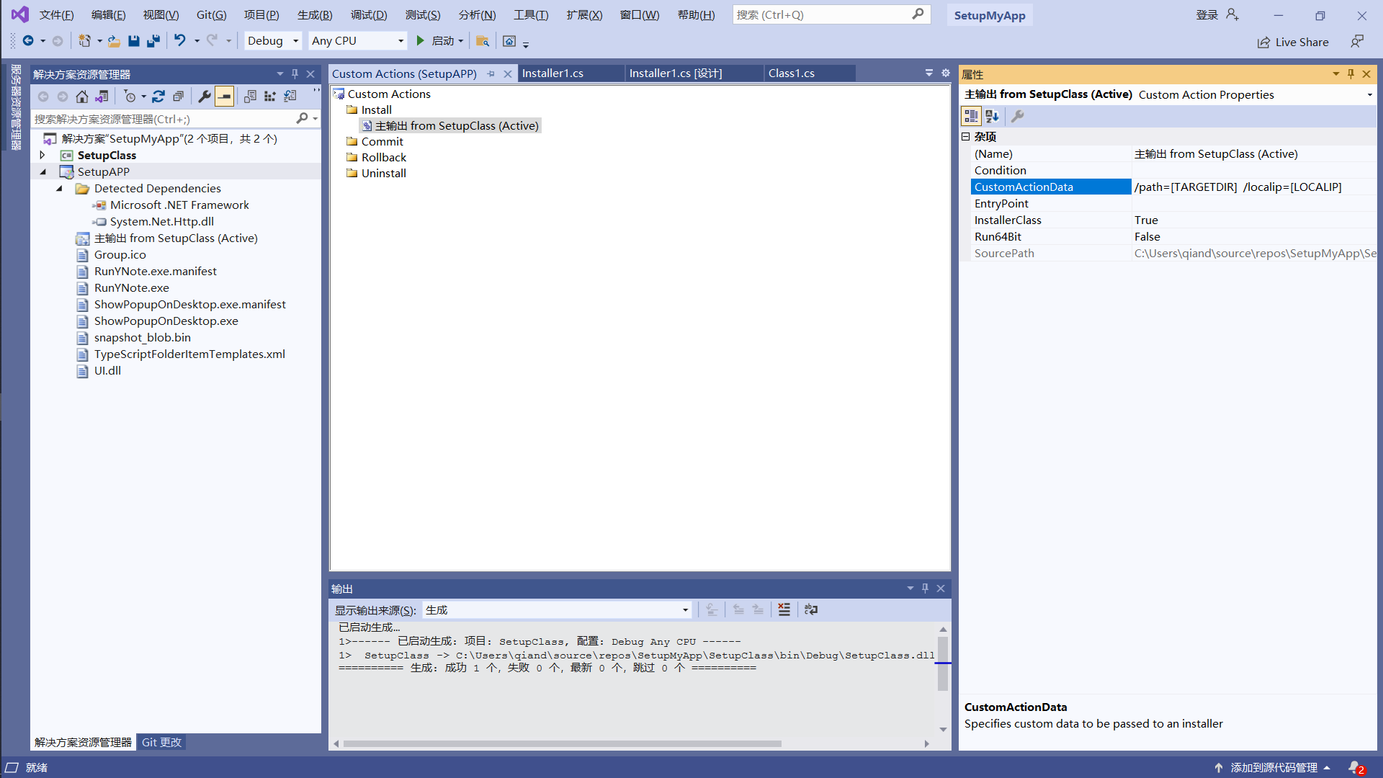Viewport: 1383px width, 778px height.
Task: Click the green Start debugging button
Action: pos(421,41)
